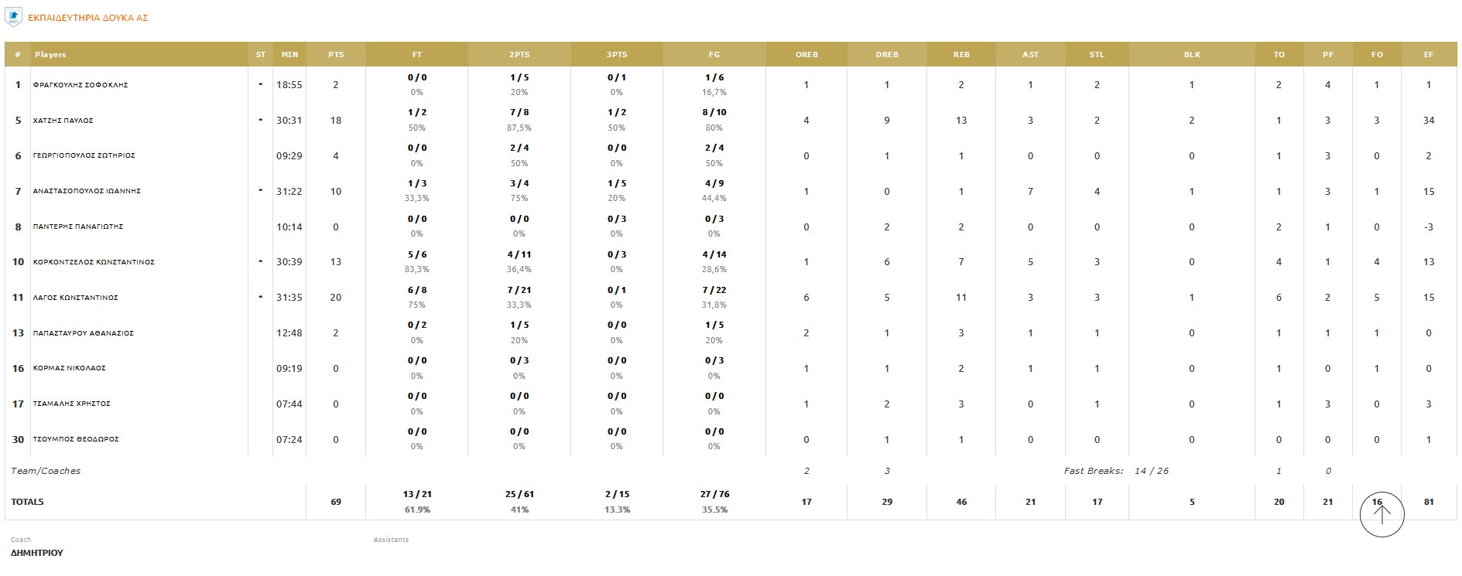Image resolution: width=1462 pixels, height=576 pixels.
Task: Click player ΤΣΟΥΜΠΟΣ ΘΕΟΔΩΡΟΣ name
Action: click(x=76, y=439)
